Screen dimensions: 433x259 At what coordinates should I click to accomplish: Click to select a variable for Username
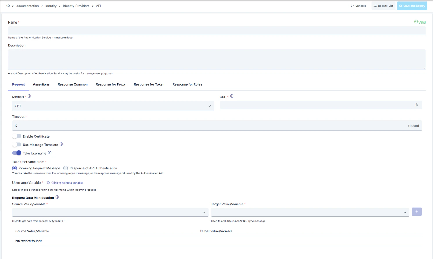click(67, 183)
